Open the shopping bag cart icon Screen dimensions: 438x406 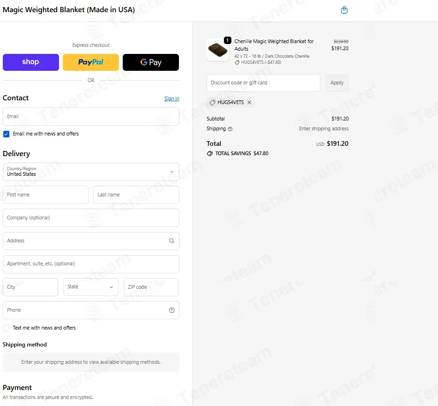point(344,10)
